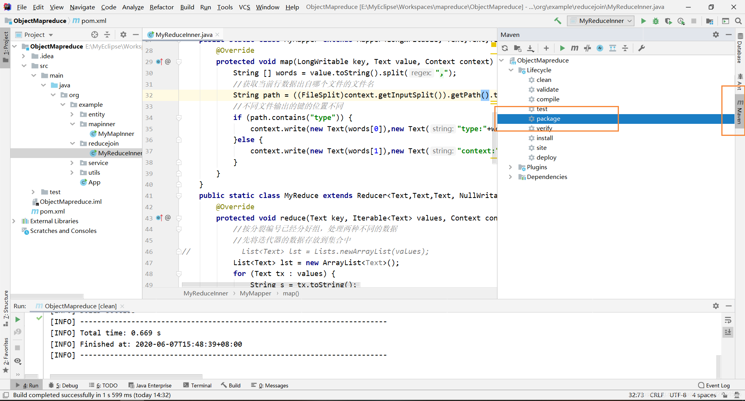Toggle soft-wrap in Run console

tap(728, 320)
